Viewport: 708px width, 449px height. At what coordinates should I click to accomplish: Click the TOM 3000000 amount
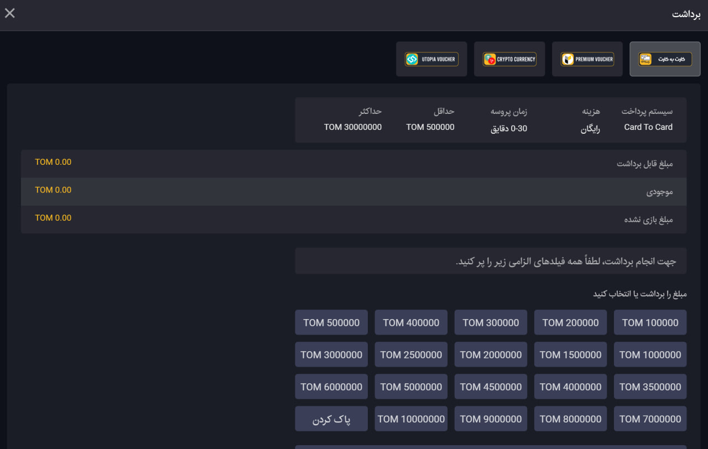(331, 354)
